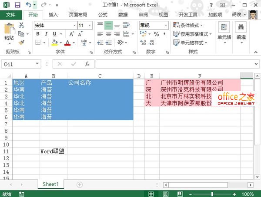Viewport: 261px width, 197px height.
Task: Switch to Page Layout view in status bar
Action: 166,194
